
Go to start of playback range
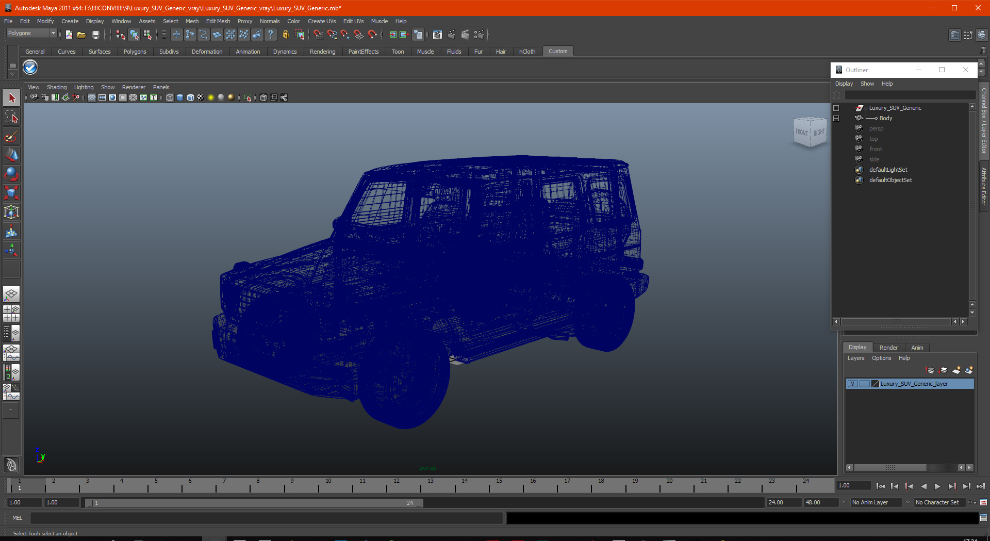(881, 486)
